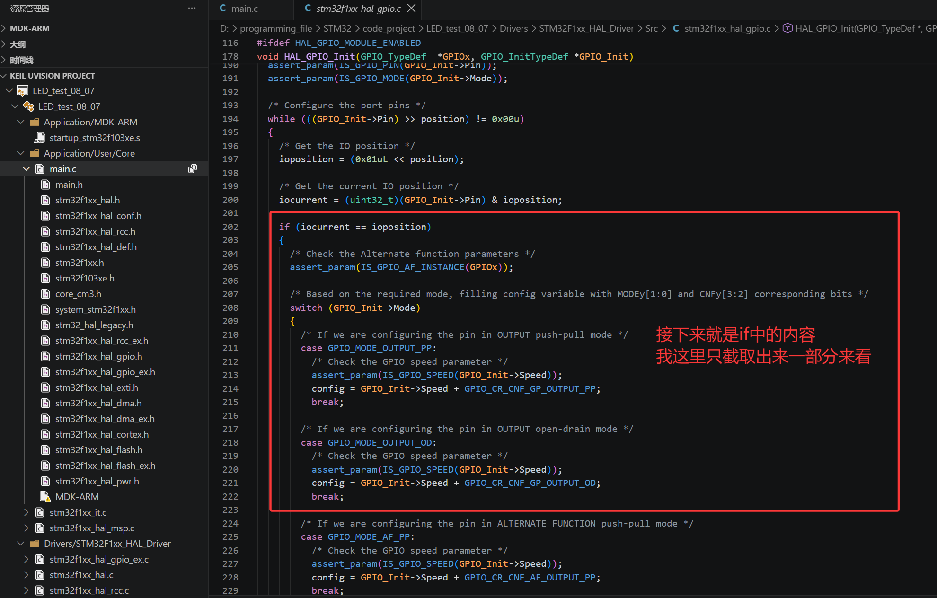Open stm32f1xx_hal_def.h header file
The width and height of the screenshot is (937, 598).
click(x=96, y=246)
